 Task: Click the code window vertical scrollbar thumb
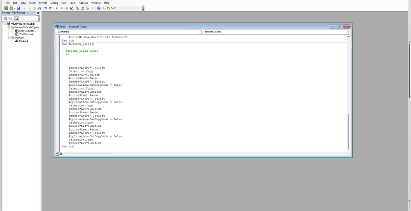point(349,131)
